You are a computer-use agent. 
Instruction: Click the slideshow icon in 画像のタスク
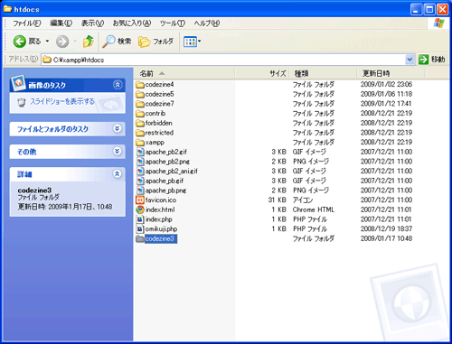tap(21, 102)
